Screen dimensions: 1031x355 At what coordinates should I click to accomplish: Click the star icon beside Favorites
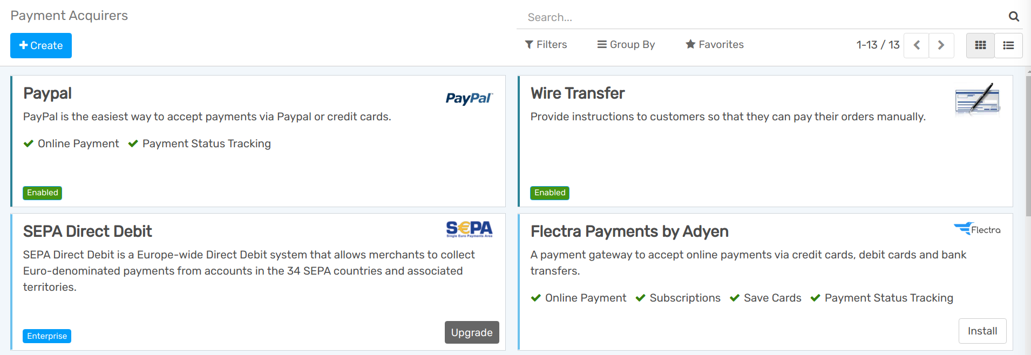[690, 44]
